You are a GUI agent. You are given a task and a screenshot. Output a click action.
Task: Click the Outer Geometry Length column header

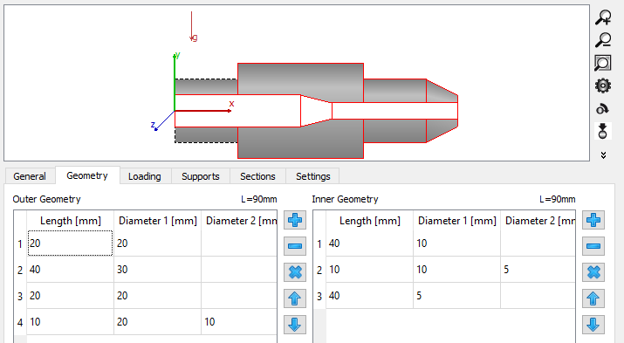click(70, 221)
